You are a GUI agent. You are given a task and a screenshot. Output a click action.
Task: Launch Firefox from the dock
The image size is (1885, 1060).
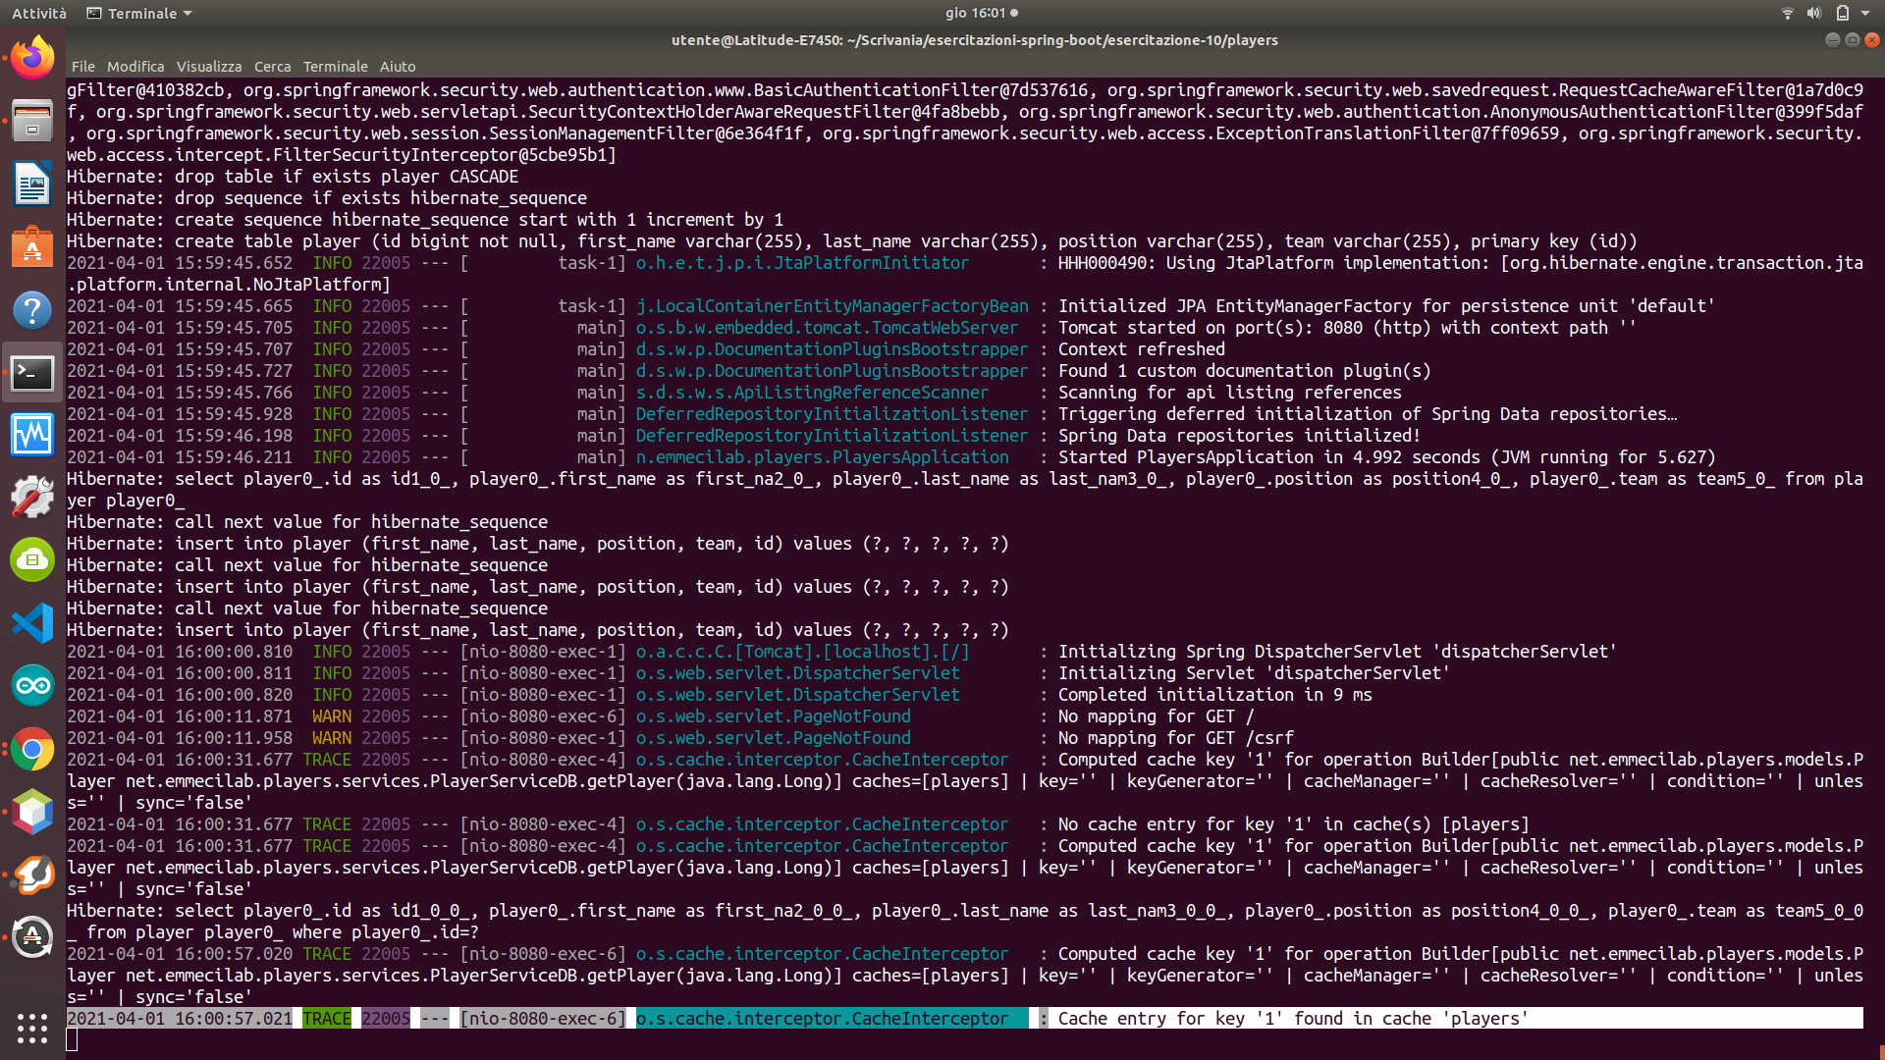pyautogui.click(x=32, y=58)
